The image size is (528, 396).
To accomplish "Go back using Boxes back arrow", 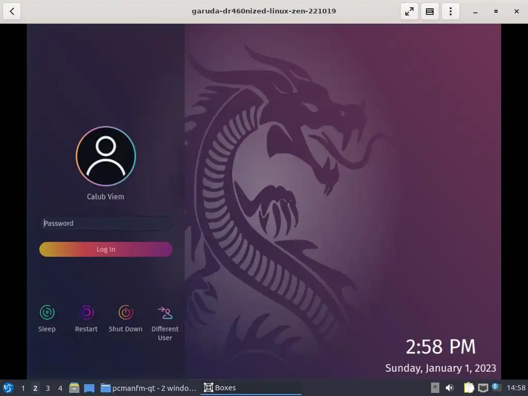I will (12, 11).
